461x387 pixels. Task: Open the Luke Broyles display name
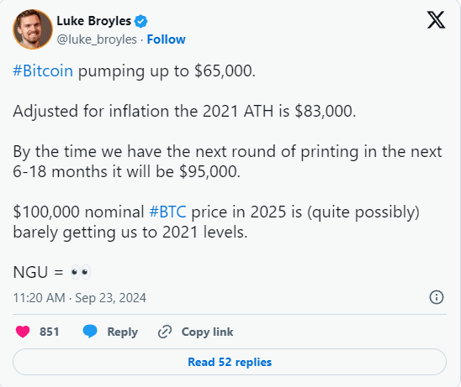[93, 21]
